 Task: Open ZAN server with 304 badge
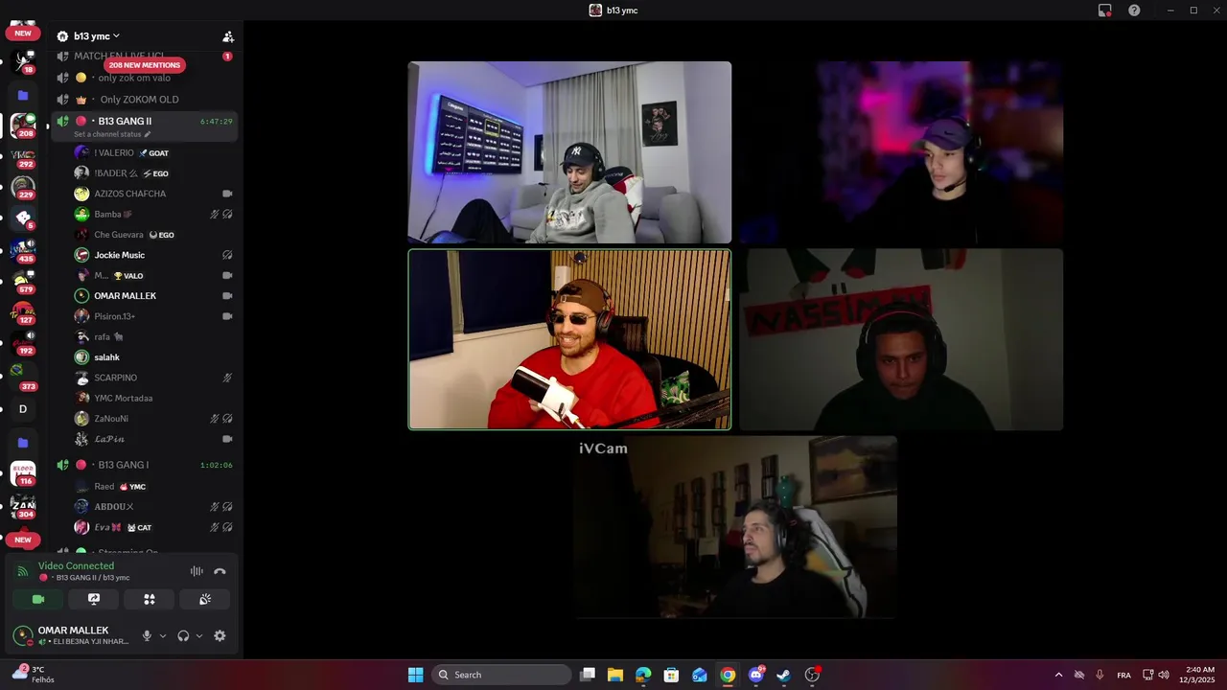coord(23,505)
